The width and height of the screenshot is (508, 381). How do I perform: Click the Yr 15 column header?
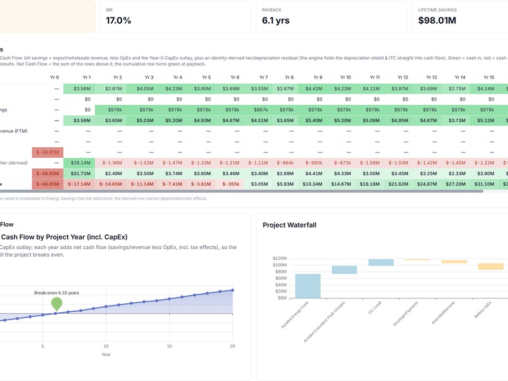click(x=489, y=77)
